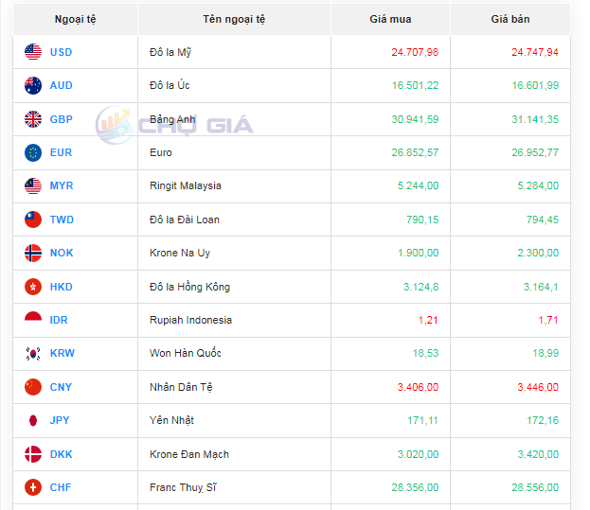The height and width of the screenshot is (510, 590).
Task: Click the Swiss flag icon next to CHF
Action: pyautogui.click(x=33, y=487)
